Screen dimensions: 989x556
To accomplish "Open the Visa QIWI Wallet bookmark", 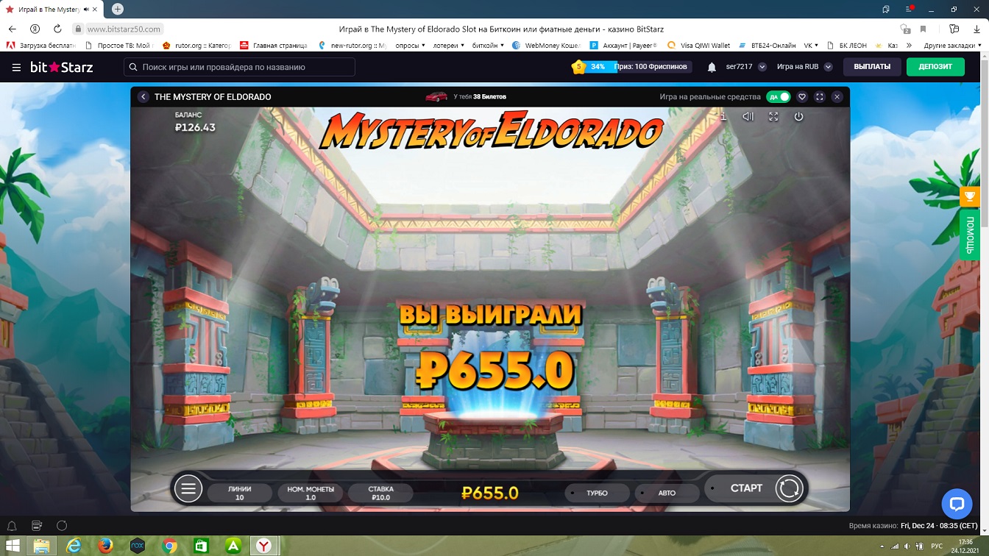I will (x=699, y=46).
